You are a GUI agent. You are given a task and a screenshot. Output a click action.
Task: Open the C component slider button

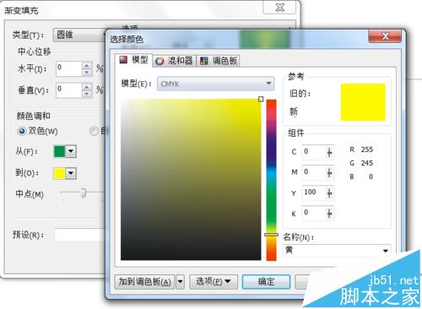[329, 152]
